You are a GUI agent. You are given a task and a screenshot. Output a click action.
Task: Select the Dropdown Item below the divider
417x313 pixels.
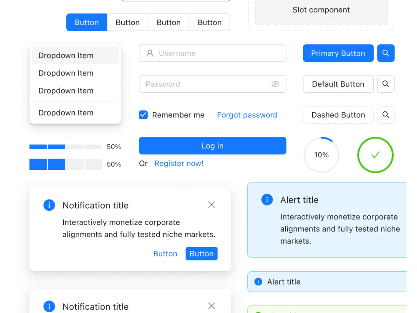coord(75,113)
